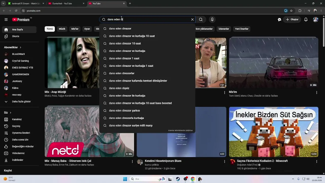Open the rexo-aep subscription

(19, 95)
